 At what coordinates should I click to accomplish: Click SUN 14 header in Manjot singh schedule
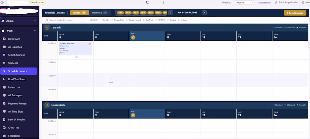pos(290,114)
